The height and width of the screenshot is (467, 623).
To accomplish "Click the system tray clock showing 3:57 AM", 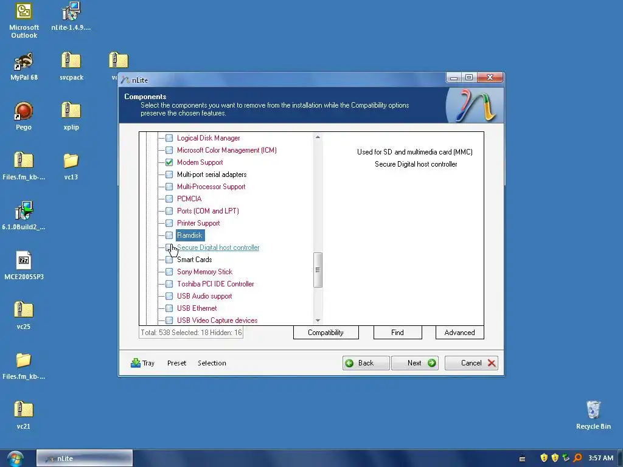I will pos(600,458).
